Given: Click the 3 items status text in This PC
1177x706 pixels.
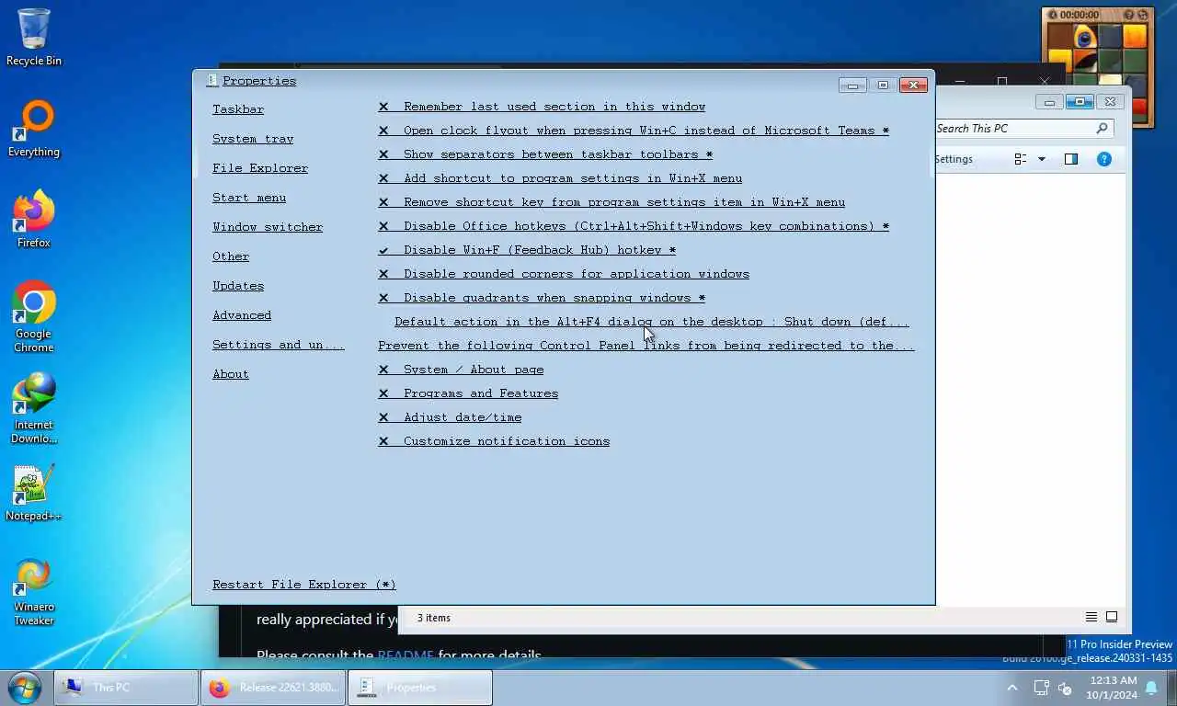Looking at the screenshot, I should tap(433, 618).
